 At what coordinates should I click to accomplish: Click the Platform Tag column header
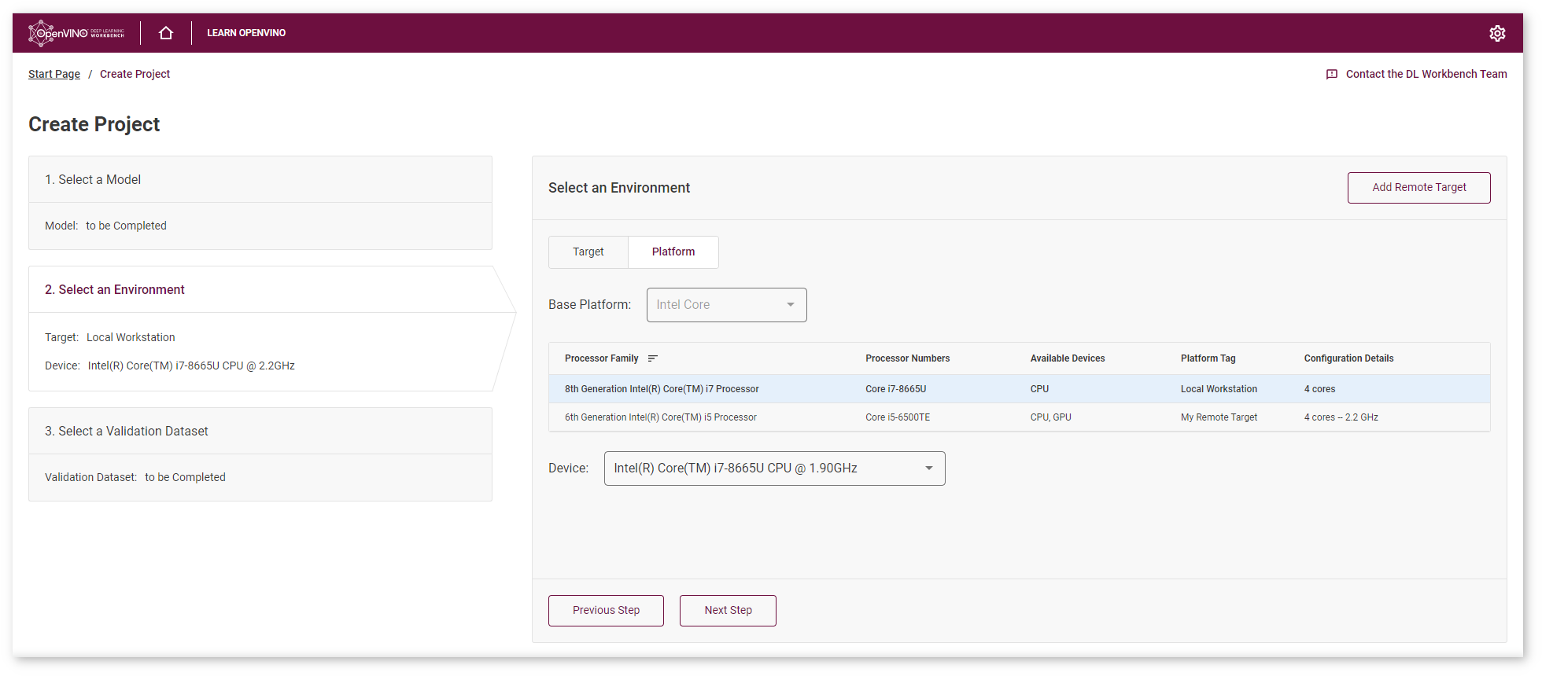click(x=1208, y=358)
